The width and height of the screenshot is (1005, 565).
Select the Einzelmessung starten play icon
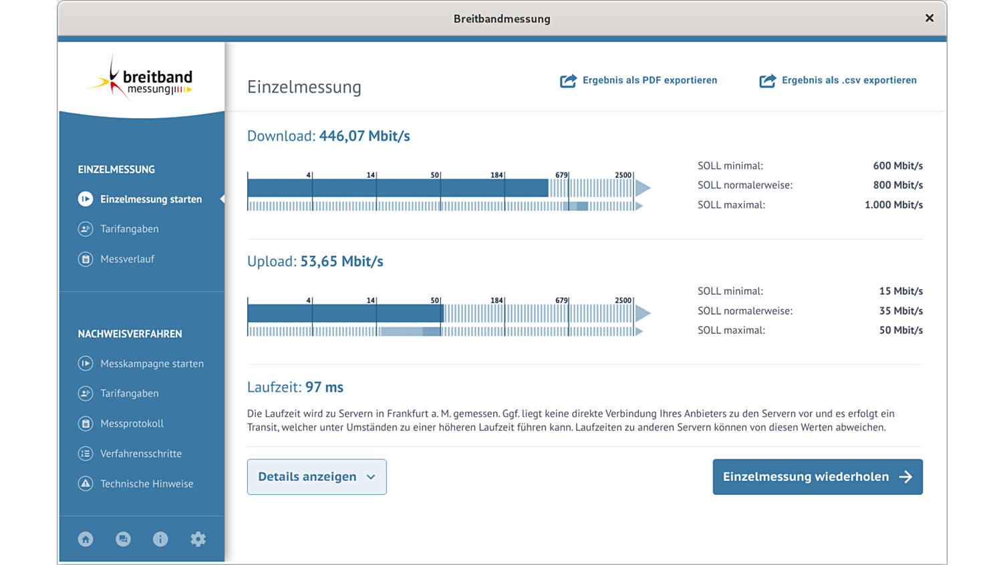point(85,198)
